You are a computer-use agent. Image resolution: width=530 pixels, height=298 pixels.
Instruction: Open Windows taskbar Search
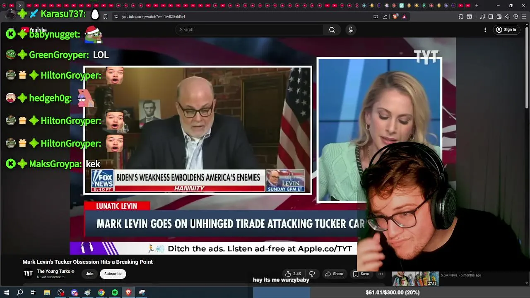click(19, 293)
